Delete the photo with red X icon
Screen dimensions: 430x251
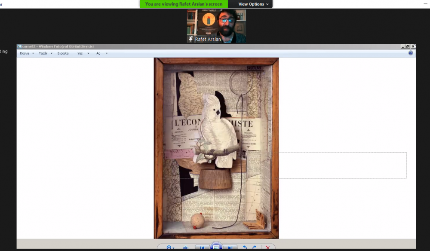[267, 248]
